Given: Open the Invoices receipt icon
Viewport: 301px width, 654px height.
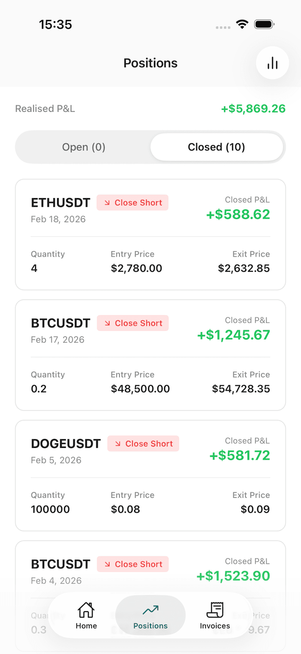Looking at the screenshot, I should point(214,609).
